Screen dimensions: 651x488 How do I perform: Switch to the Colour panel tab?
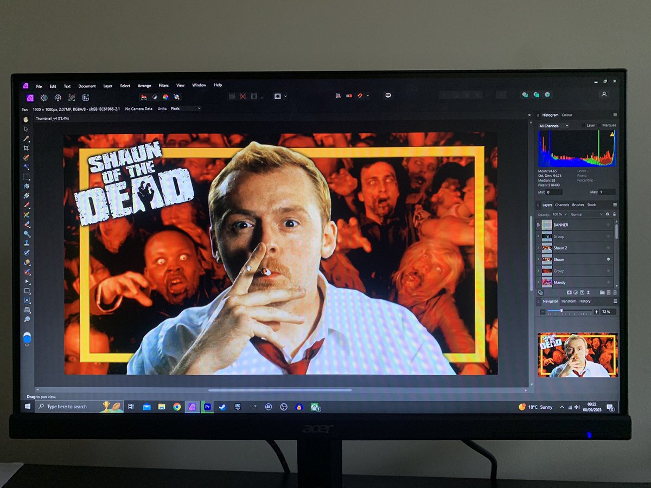pos(567,115)
